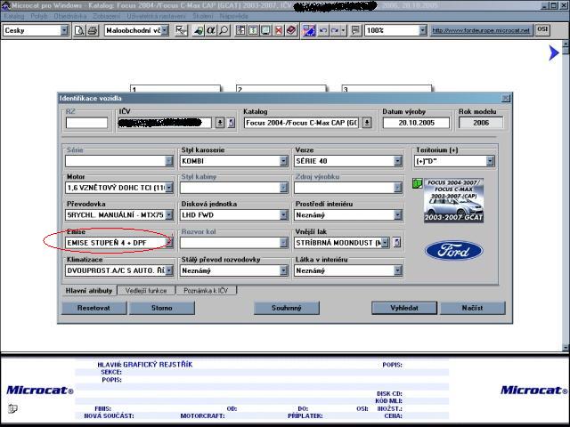Screen dimensions: 570x427
Task: Click the Resetovat button
Action: 92,308
